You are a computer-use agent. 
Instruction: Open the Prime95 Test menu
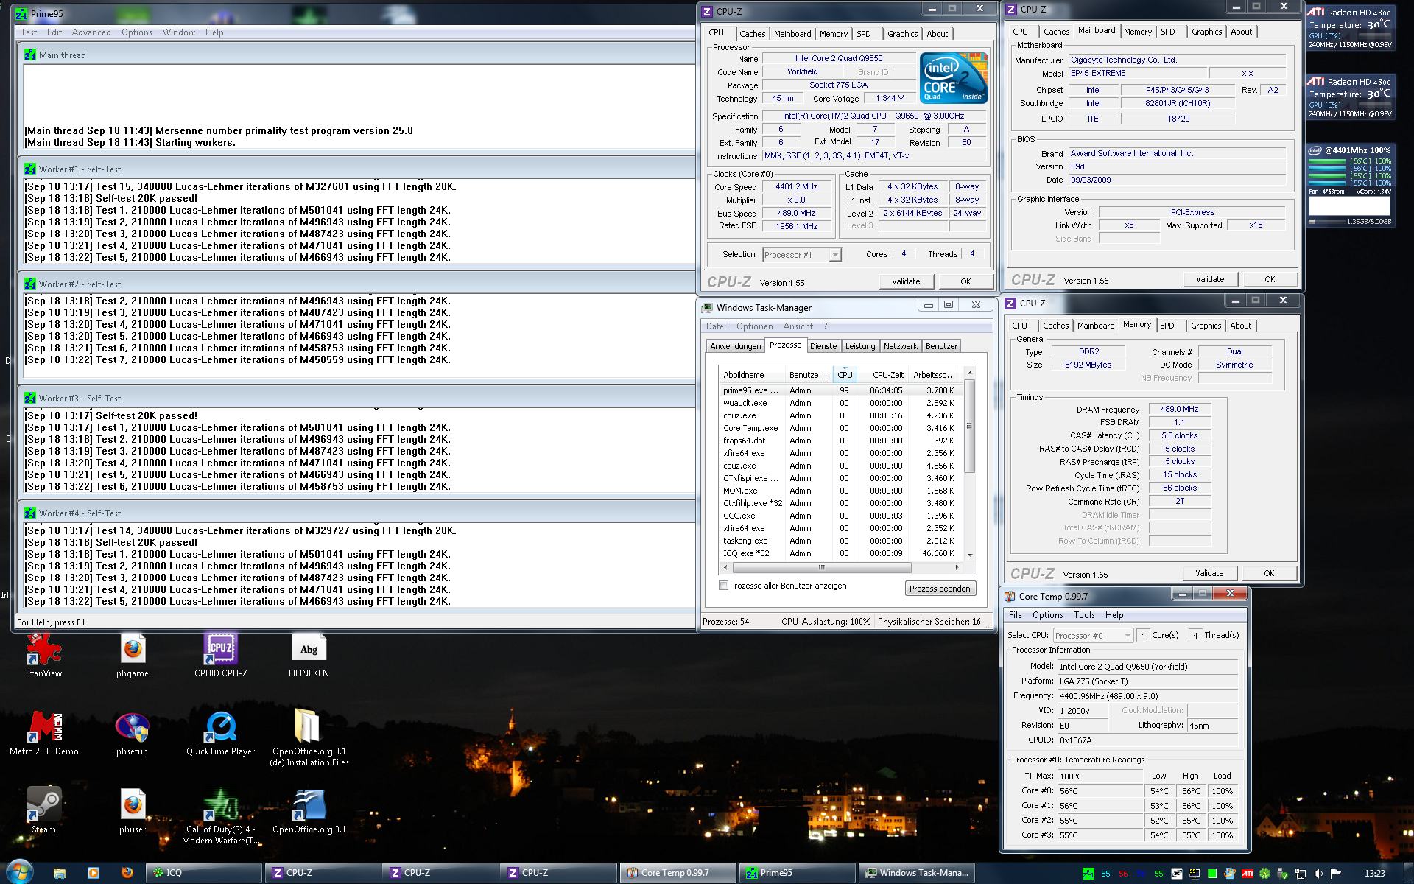[x=29, y=32]
